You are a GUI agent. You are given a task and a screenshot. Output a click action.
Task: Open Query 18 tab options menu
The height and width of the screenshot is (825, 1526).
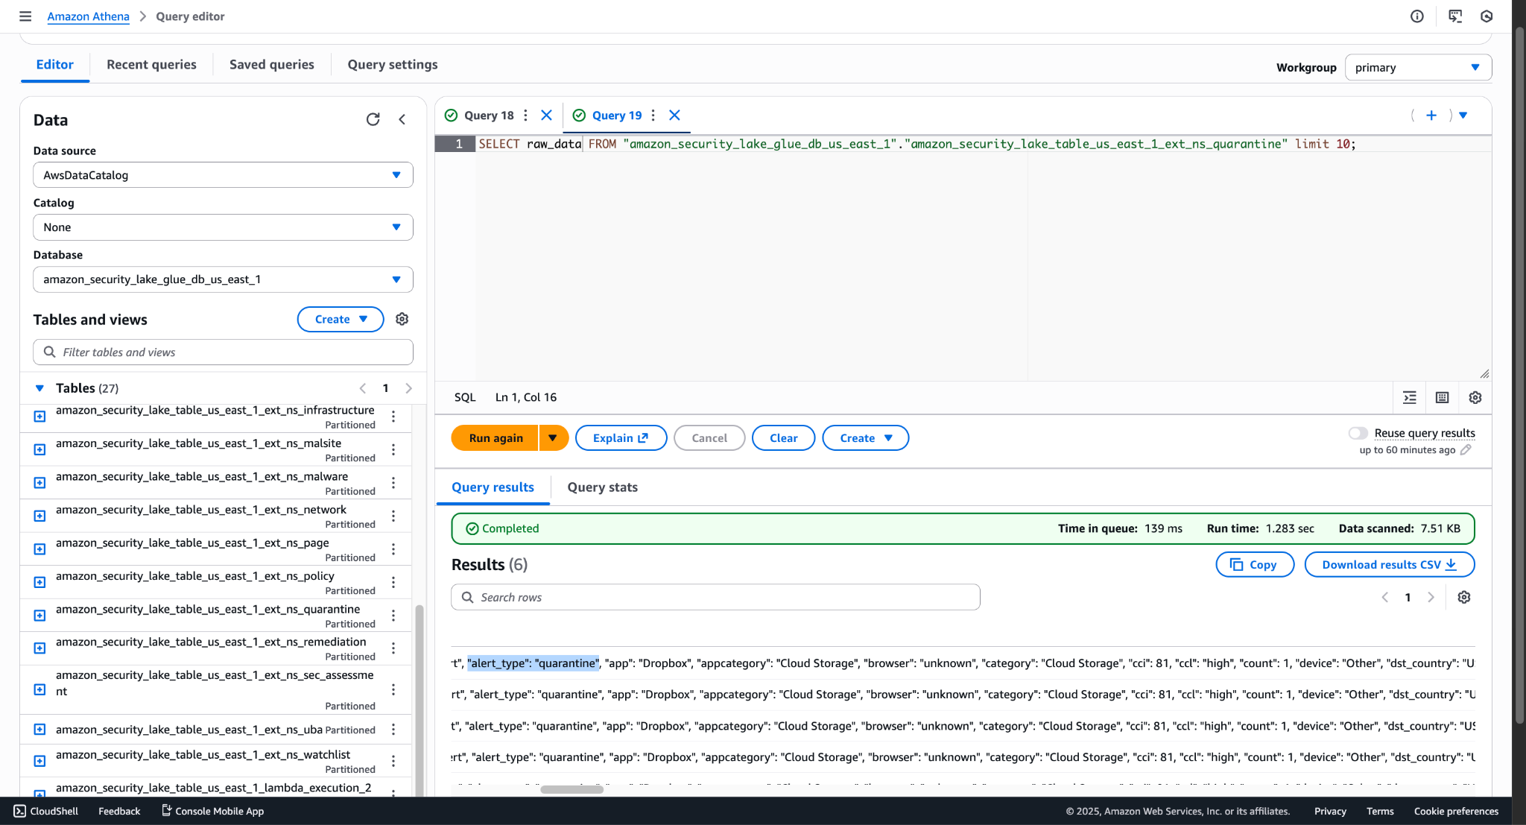[525, 115]
